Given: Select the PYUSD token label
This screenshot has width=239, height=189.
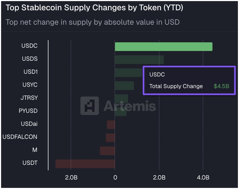Looking at the screenshot, I should pos(28,111).
